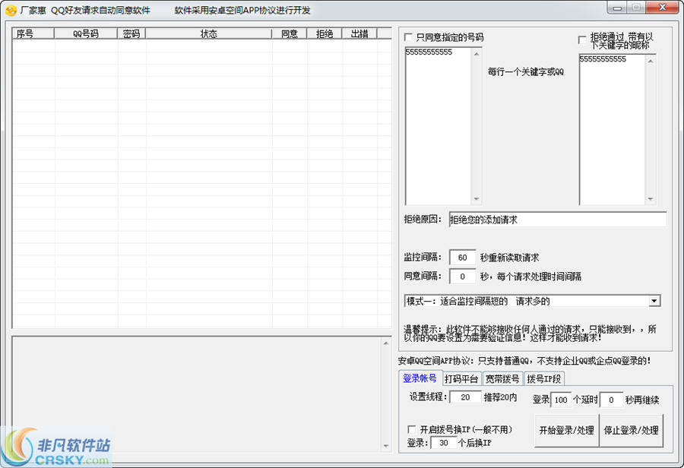Click the QQ号码 column header
Image resolution: width=684 pixels, height=468 pixels.
pos(86,33)
